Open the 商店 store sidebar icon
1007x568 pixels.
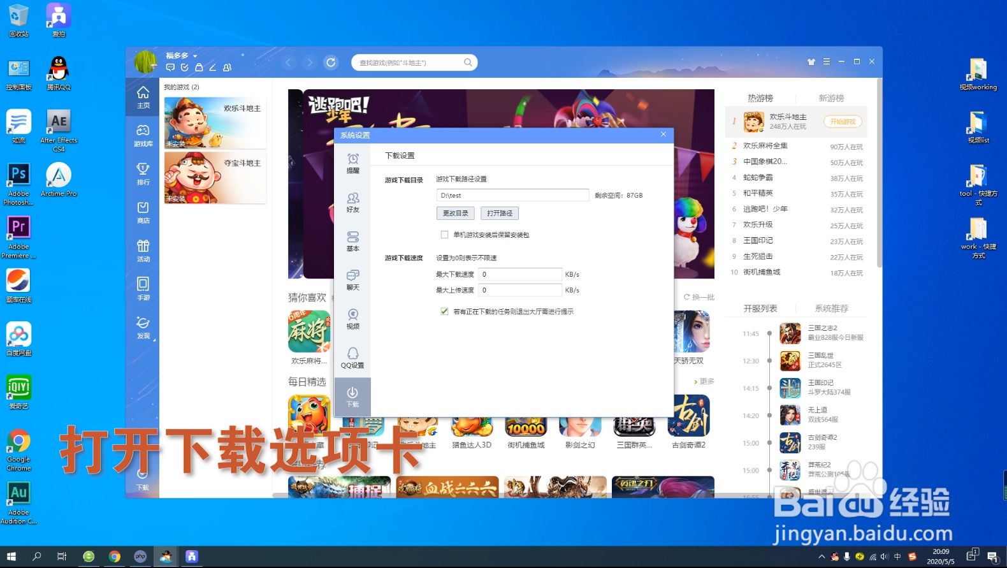click(143, 212)
